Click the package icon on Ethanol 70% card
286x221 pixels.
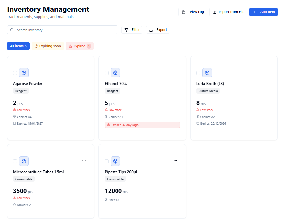115,73
